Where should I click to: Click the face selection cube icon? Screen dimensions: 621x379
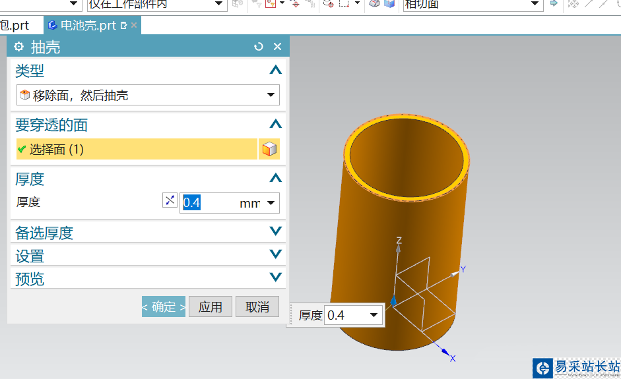(x=269, y=149)
